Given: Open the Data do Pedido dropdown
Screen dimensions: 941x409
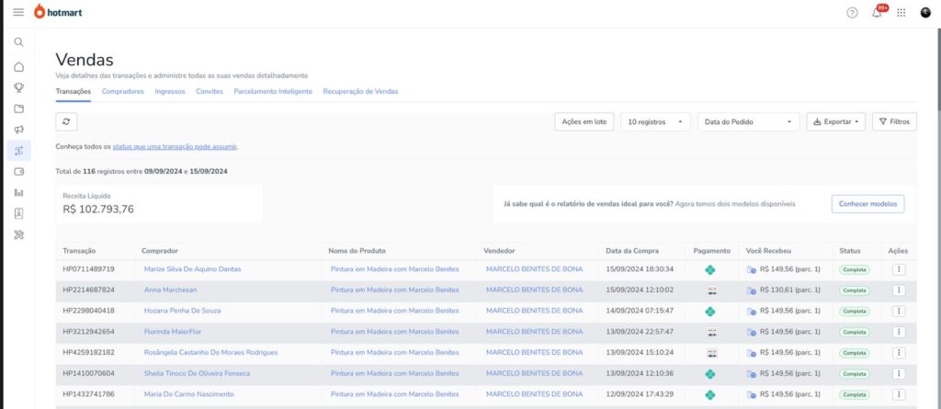Looking at the screenshot, I should [x=748, y=122].
